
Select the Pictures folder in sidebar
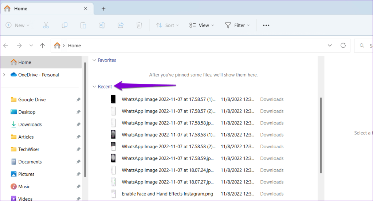[x=26, y=174]
